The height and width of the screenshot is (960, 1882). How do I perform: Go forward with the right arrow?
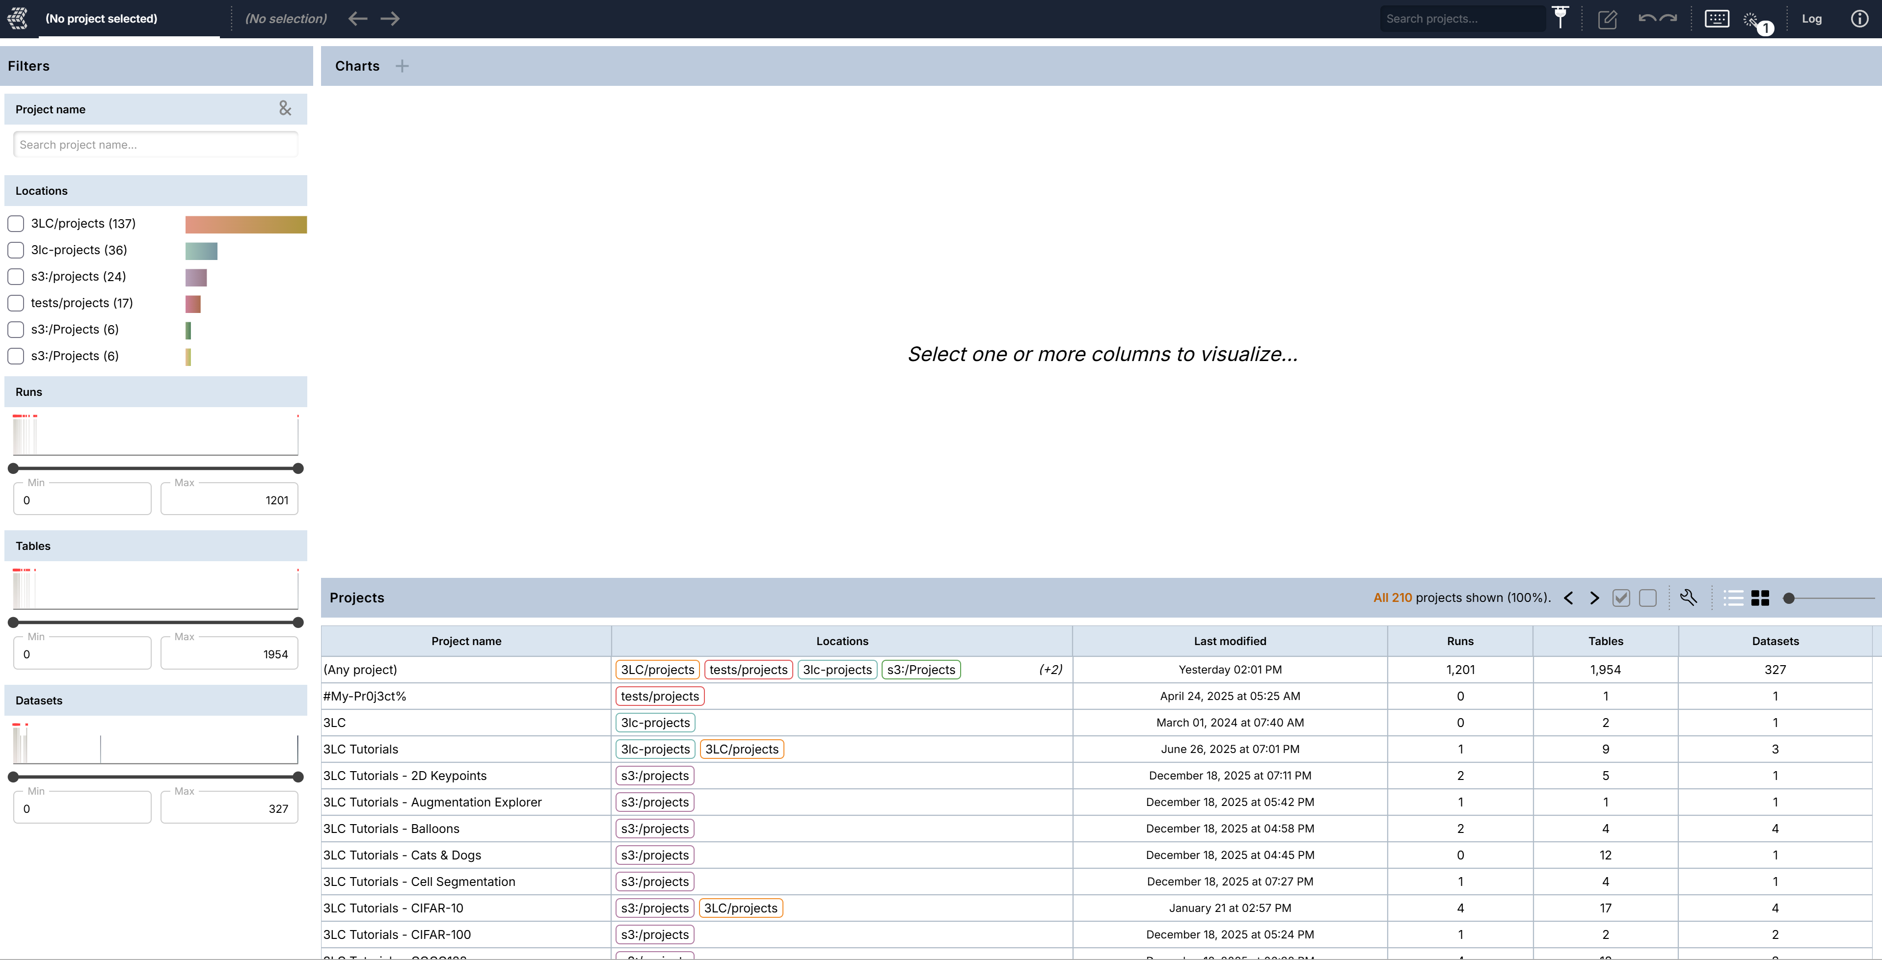(390, 19)
